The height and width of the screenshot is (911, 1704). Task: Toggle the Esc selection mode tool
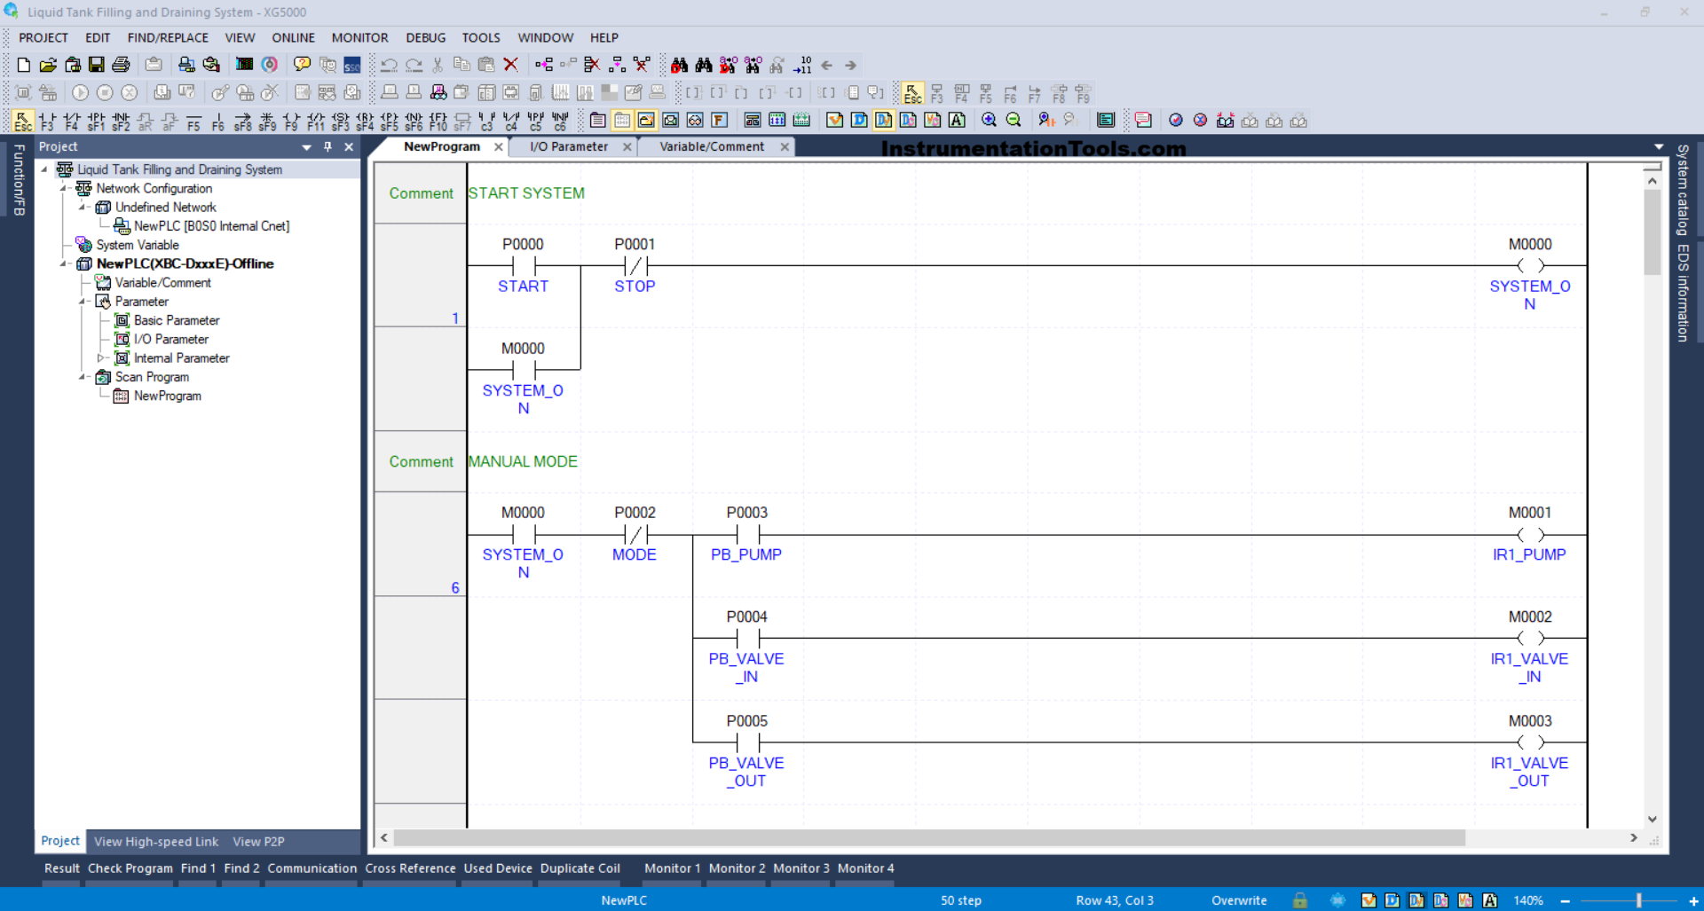pos(23,121)
